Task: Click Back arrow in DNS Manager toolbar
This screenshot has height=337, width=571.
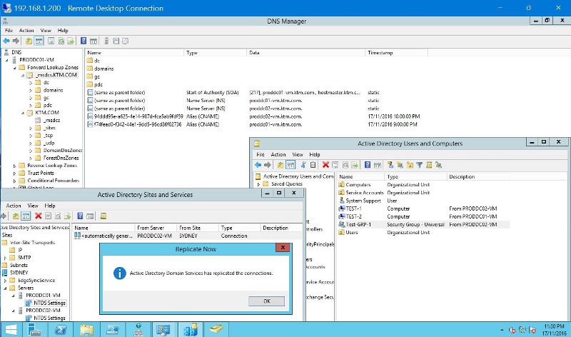Action: coord(6,41)
